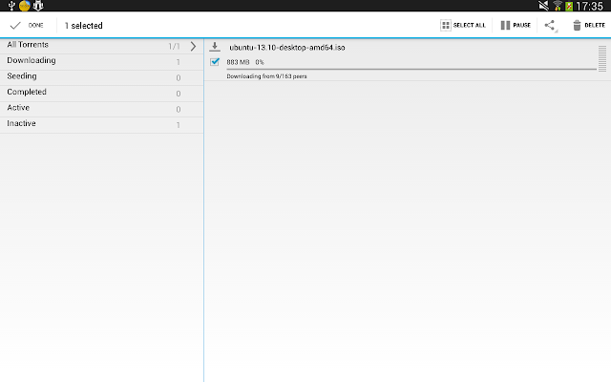The width and height of the screenshot is (611, 382).
Task: Tap the 17:35 clock
Action: pyautogui.click(x=589, y=6)
